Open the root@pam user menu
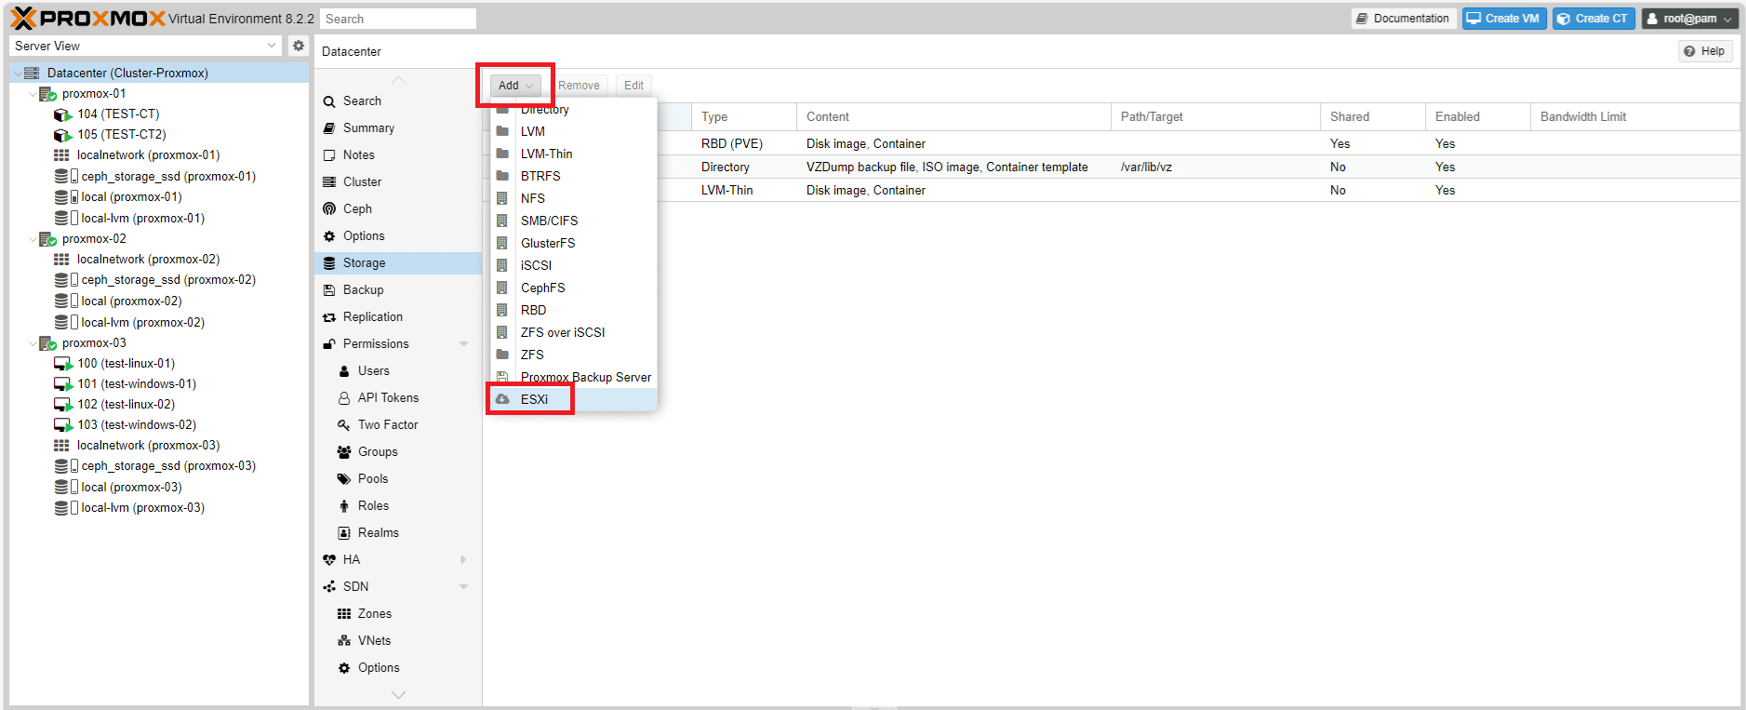Screen dimensions: 1746x710 point(1690,19)
